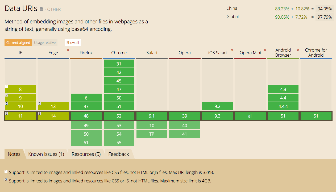
Task: Click the Safari TP version cell
Action: pos(152,134)
